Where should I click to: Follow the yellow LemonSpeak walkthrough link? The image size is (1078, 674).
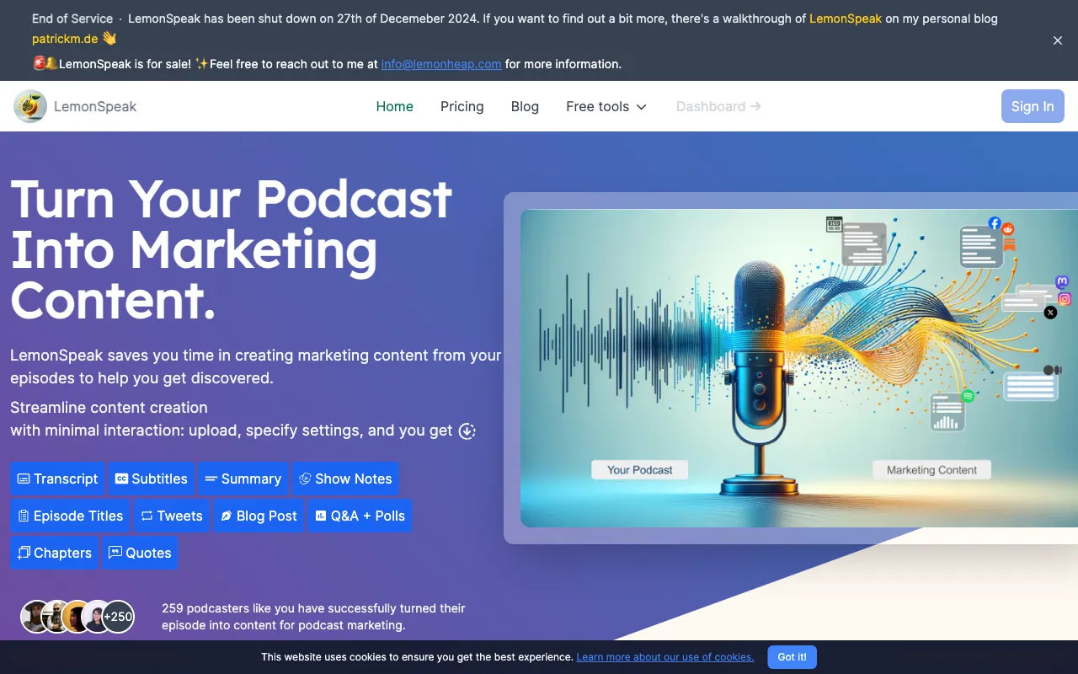pyautogui.click(x=846, y=19)
